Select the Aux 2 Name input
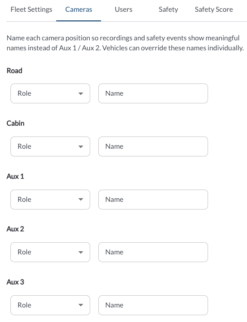Image resolution: width=247 pixels, height=322 pixels. pyautogui.click(x=153, y=252)
